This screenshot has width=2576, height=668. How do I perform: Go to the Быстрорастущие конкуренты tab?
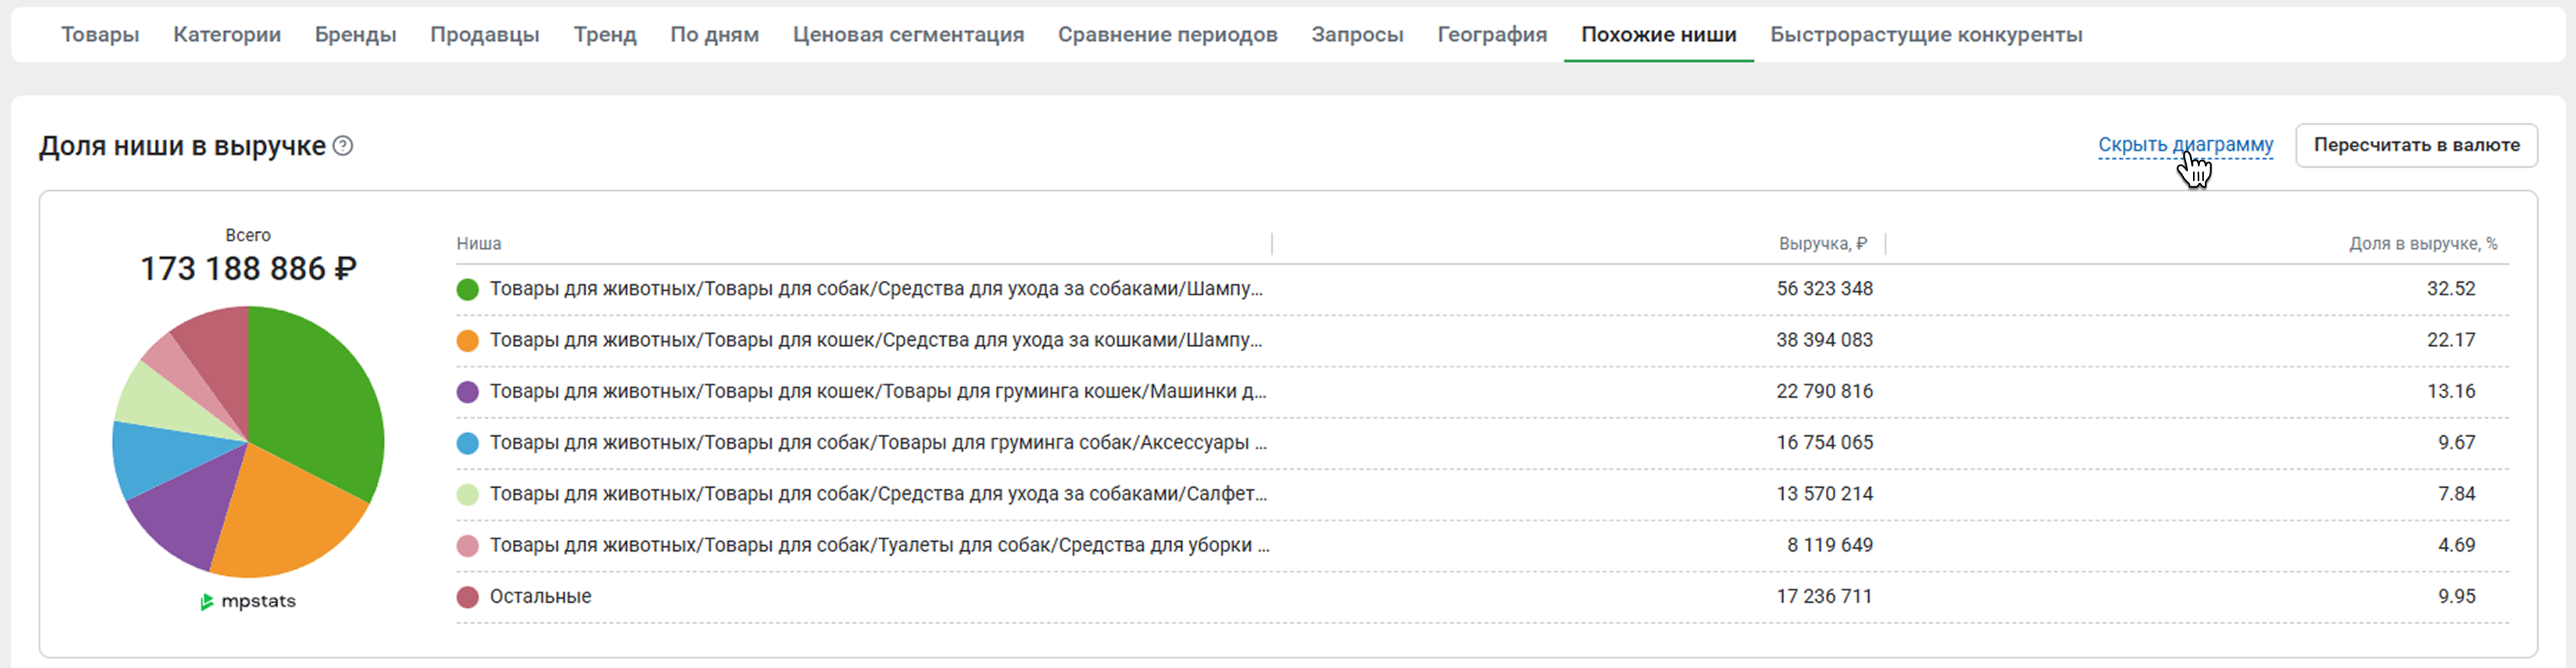tap(1925, 35)
